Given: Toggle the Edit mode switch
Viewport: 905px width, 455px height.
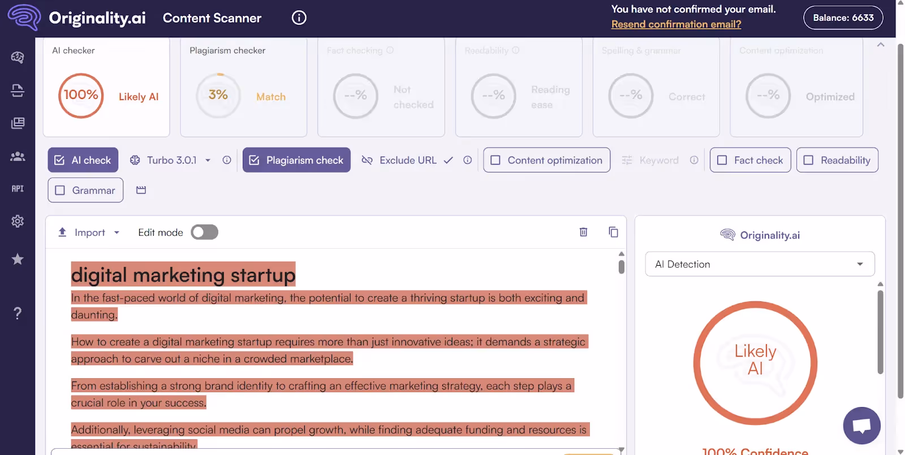Looking at the screenshot, I should pos(204,232).
